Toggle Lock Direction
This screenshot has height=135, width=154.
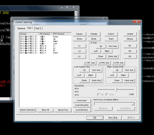click(x=82, y=105)
